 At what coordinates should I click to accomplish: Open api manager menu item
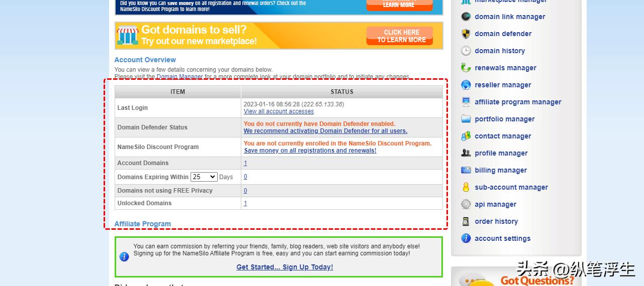495,204
